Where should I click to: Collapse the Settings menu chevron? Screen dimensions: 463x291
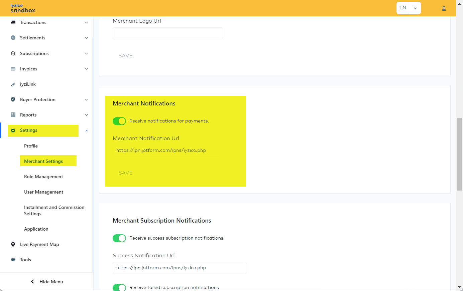[x=87, y=131]
